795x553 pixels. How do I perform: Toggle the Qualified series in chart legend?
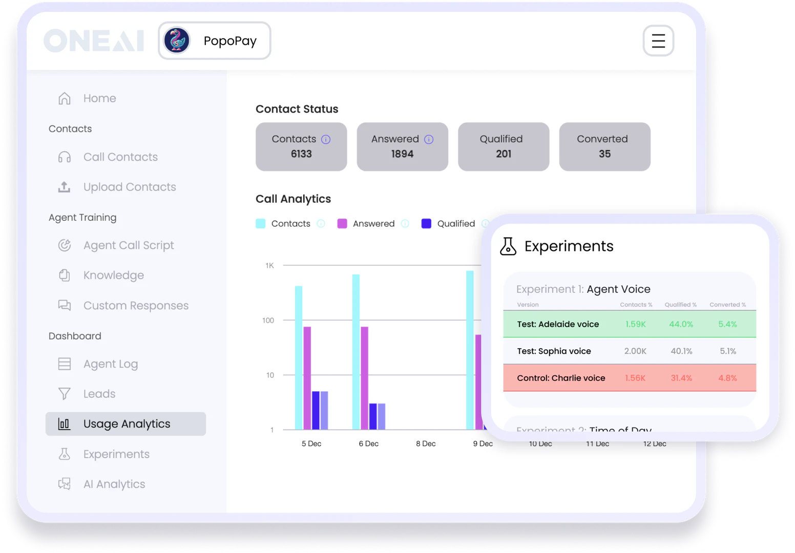[455, 224]
